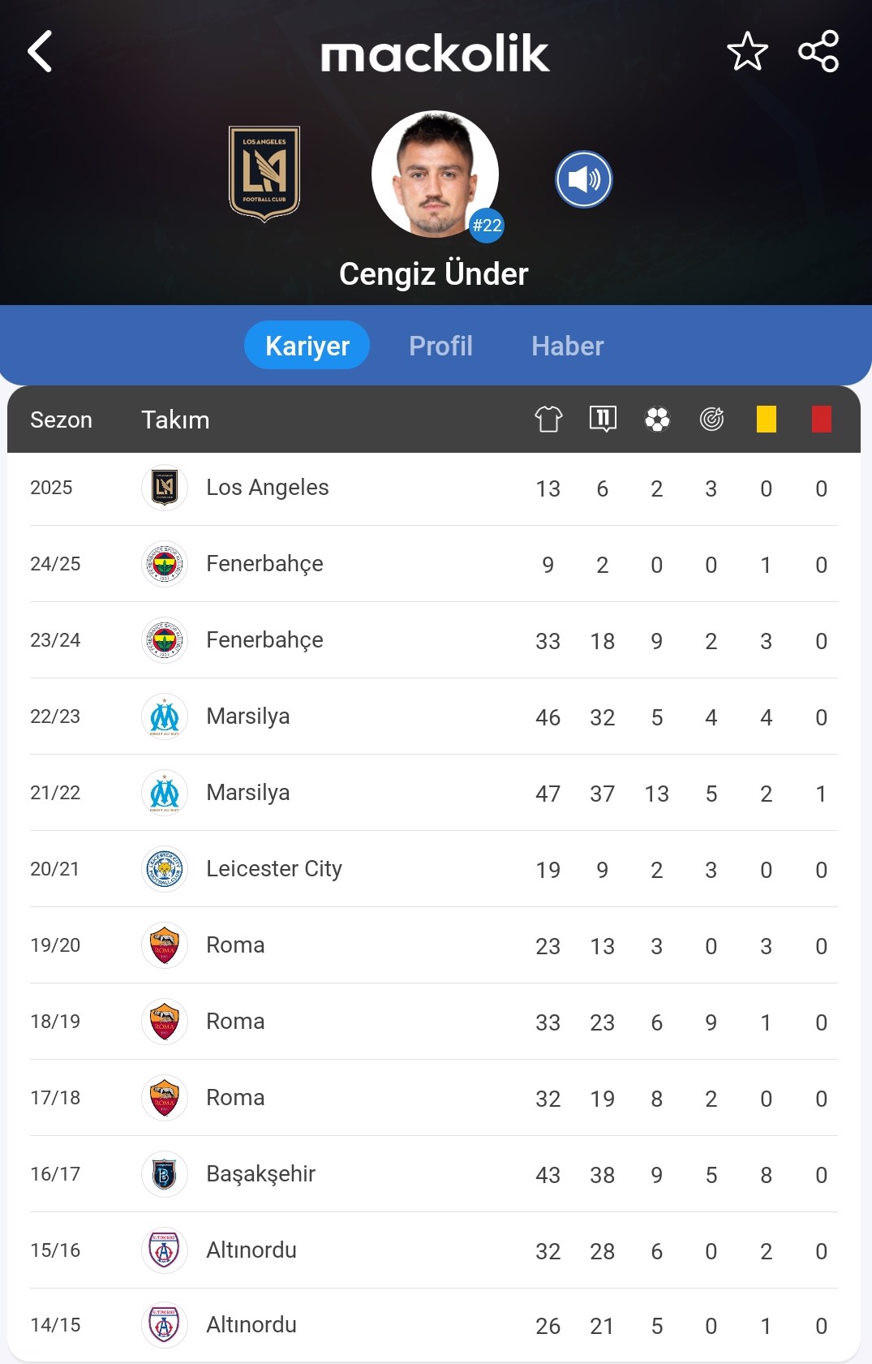This screenshot has height=1364, width=872.
Task: Select the Kariyer tab
Action: (x=307, y=345)
